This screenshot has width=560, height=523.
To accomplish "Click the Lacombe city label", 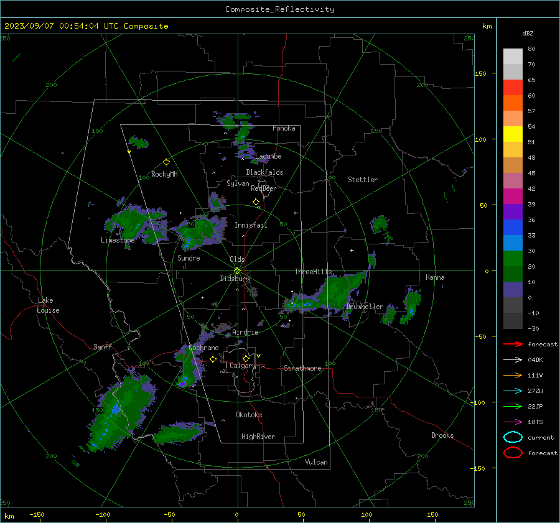I will (x=268, y=156).
